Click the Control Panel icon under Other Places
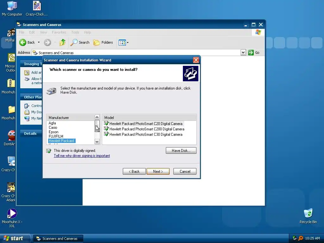Screen dimensions: 324x243 pyautogui.click(x=27, y=106)
